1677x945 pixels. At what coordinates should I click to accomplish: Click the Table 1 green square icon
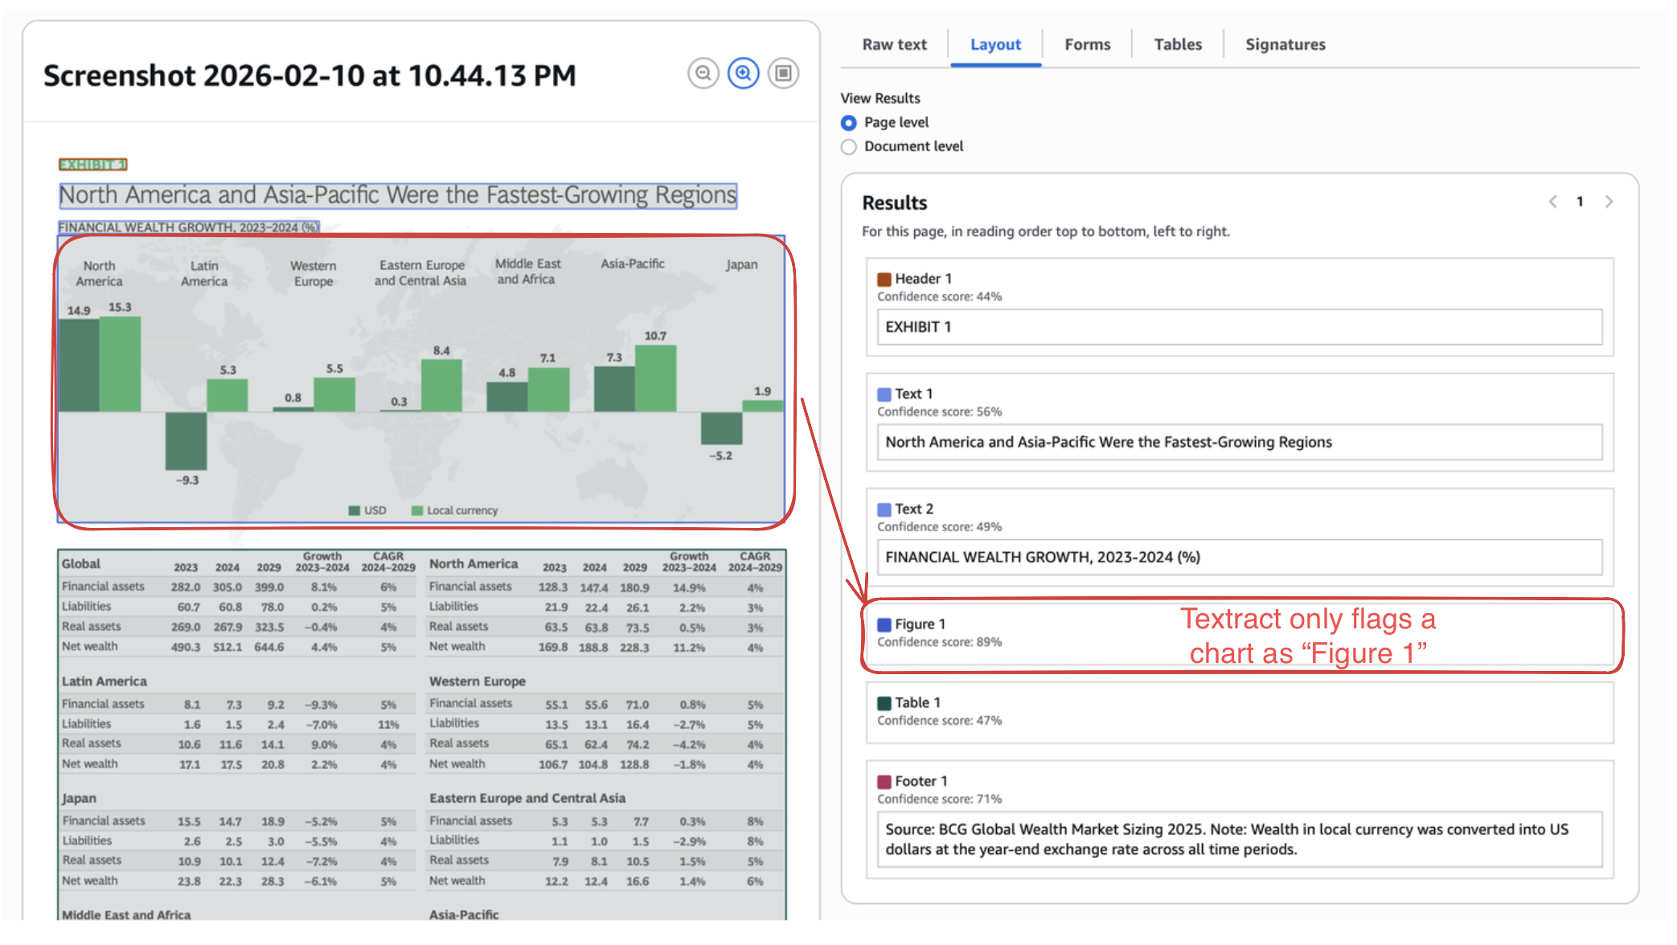point(884,703)
